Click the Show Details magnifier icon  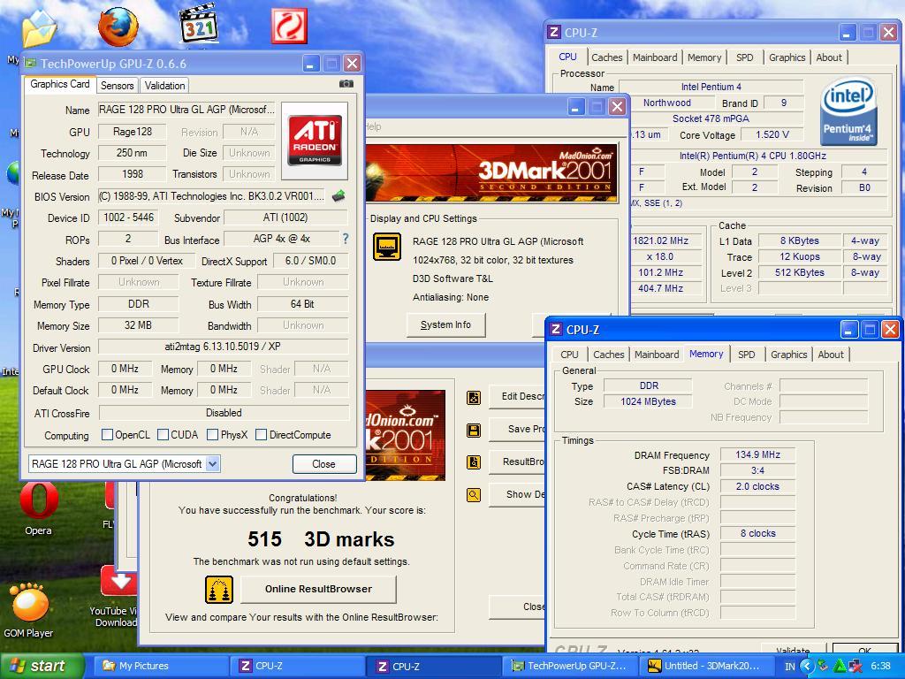pyautogui.click(x=474, y=495)
